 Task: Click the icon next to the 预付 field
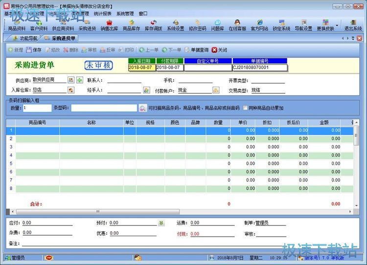(161, 223)
